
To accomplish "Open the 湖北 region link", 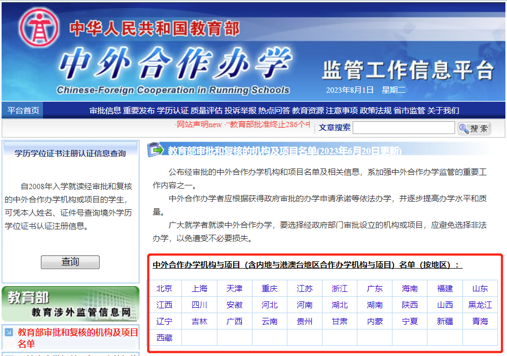I will coord(339,305).
